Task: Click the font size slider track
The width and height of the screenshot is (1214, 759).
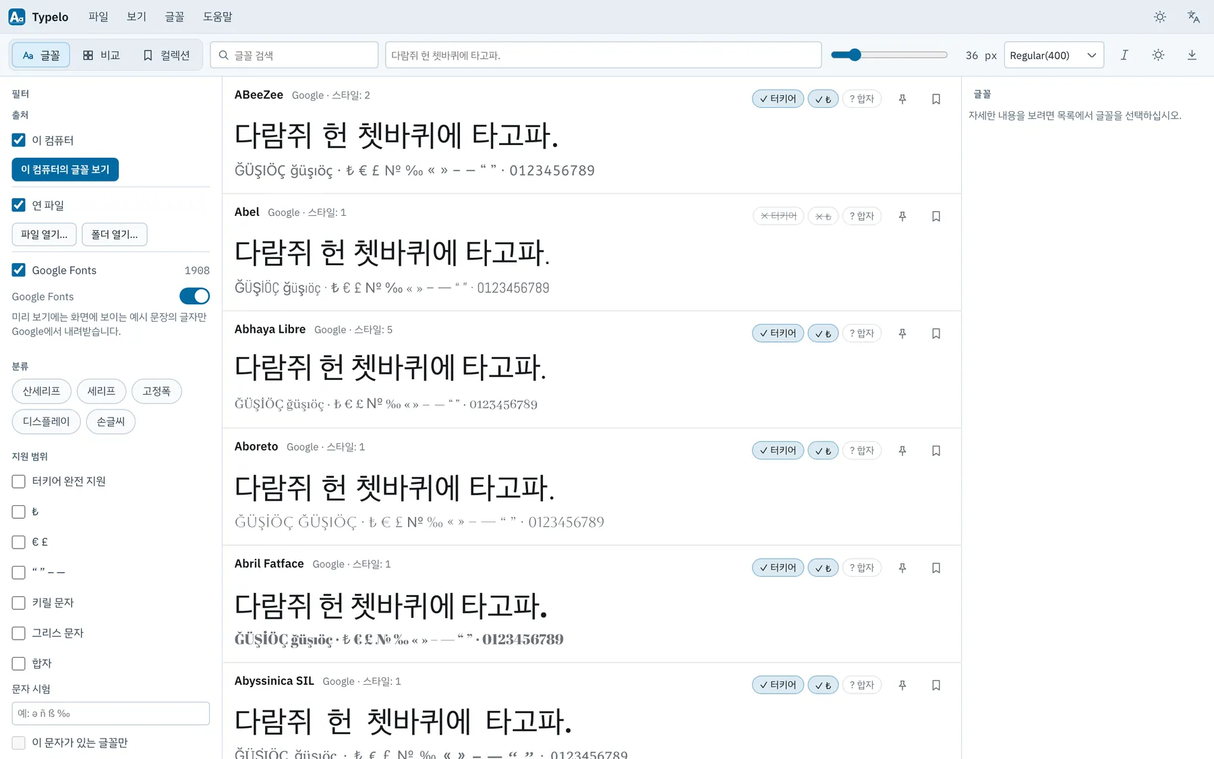Action: point(889,55)
